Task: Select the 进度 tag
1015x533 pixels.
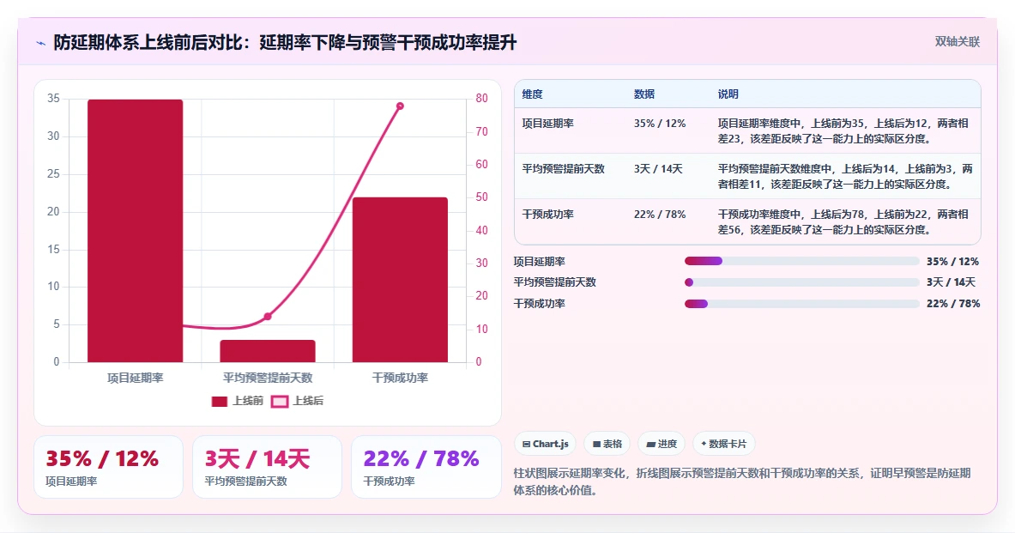Action: 661,444
